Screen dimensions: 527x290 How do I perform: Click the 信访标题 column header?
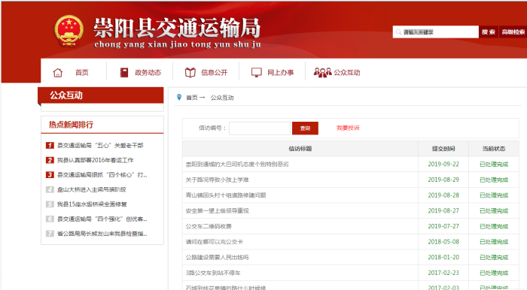[300, 149]
